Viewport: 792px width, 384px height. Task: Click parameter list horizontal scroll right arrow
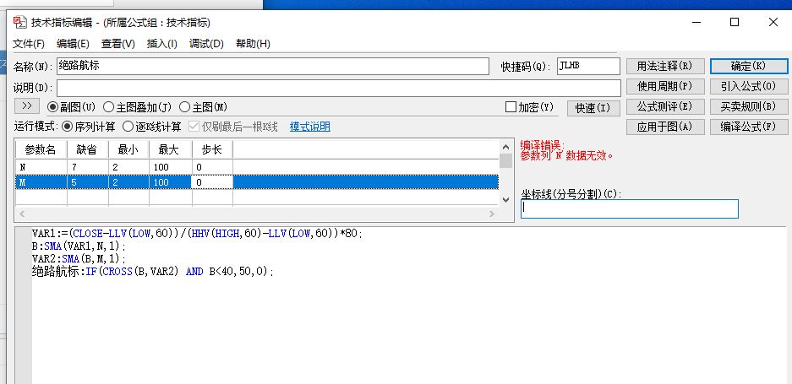click(x=492, y=214)
